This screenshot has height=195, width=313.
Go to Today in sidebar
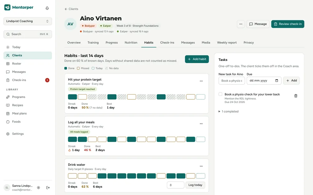tap(28, 47)
